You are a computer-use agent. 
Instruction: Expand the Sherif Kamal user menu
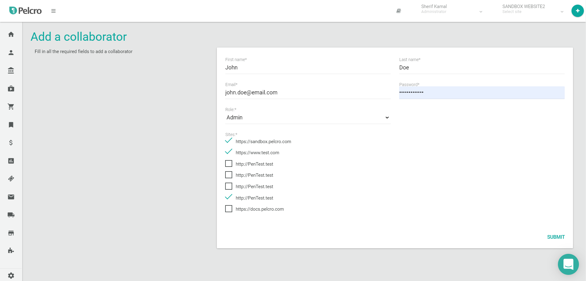(x=452, y=9)
